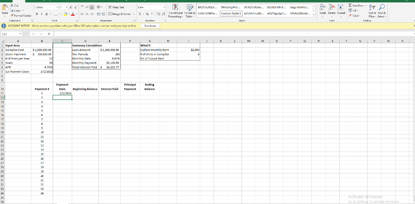Click the Decrease Indent icon

tap(98, 14)
